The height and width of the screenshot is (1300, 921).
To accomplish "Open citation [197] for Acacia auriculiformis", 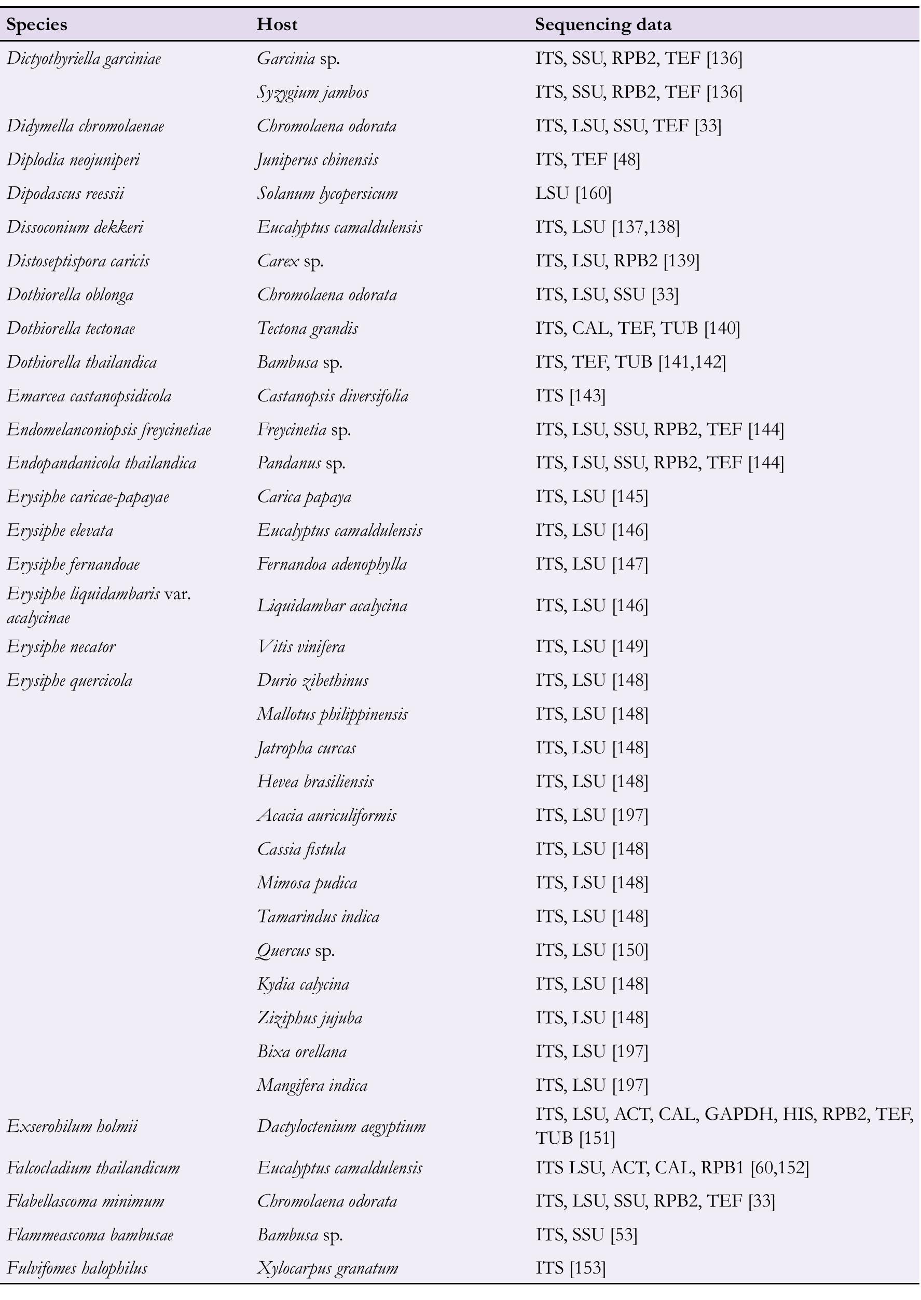I will (629, 816).
